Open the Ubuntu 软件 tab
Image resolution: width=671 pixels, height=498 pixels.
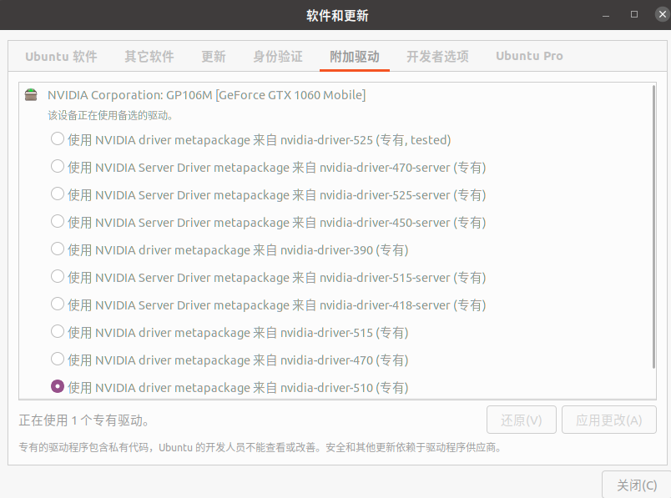pos(61,56)
